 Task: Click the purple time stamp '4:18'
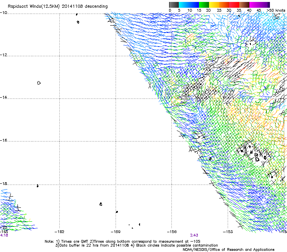click(4, 235)
